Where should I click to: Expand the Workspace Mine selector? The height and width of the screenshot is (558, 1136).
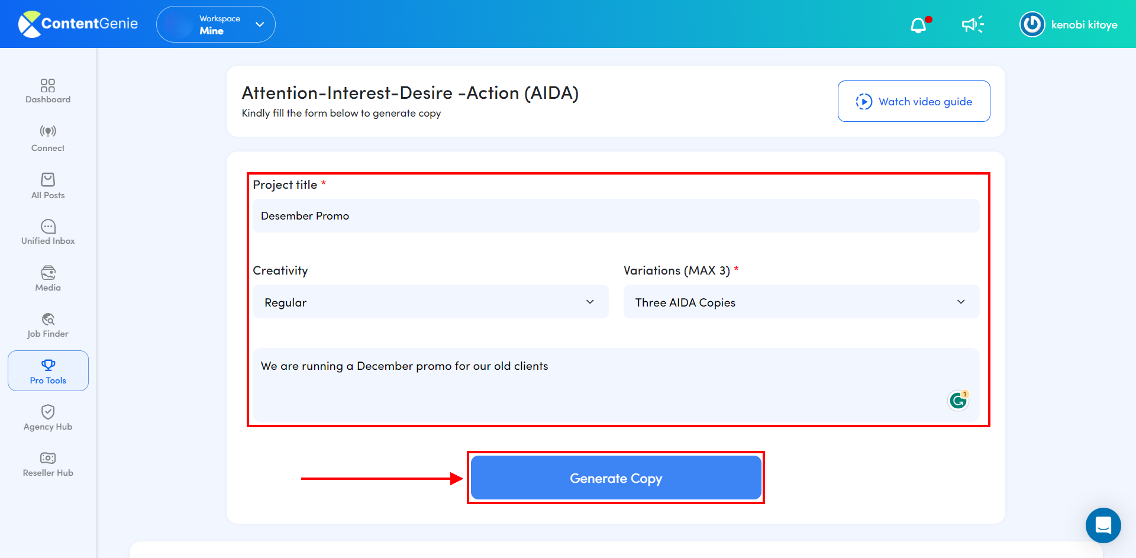pyautogui.click(x=215, y=24)
